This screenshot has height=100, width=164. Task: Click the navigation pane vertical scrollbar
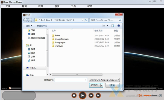pyautogui.click(x=47, y=51)
